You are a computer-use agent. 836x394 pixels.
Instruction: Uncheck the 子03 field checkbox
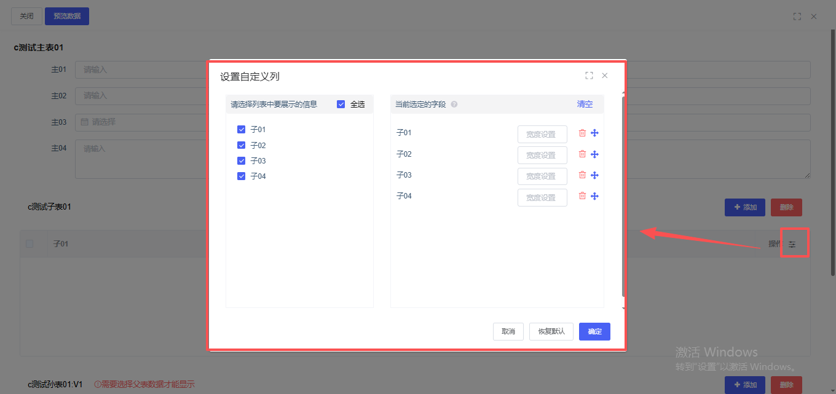(x=242, y=161)
